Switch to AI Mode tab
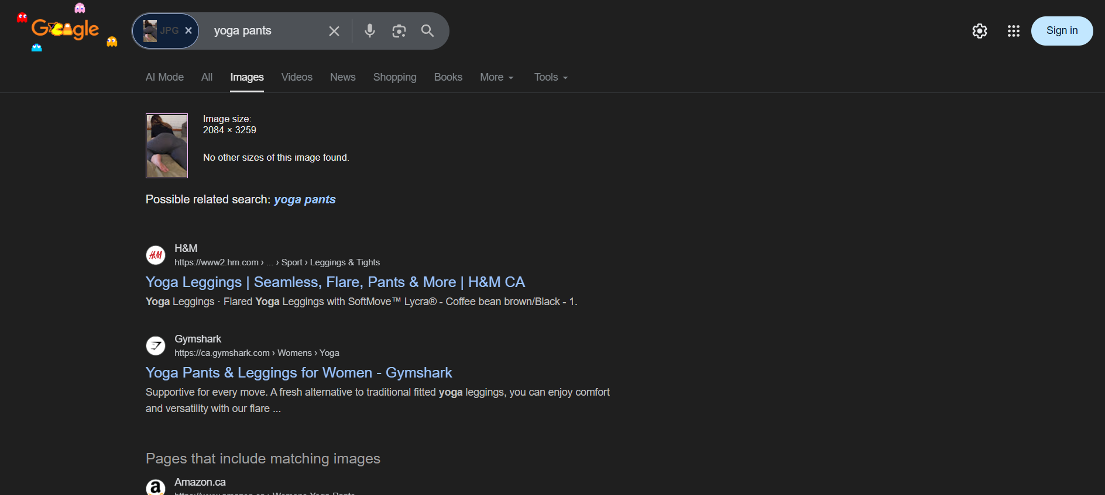 click(x=164, y=77)
